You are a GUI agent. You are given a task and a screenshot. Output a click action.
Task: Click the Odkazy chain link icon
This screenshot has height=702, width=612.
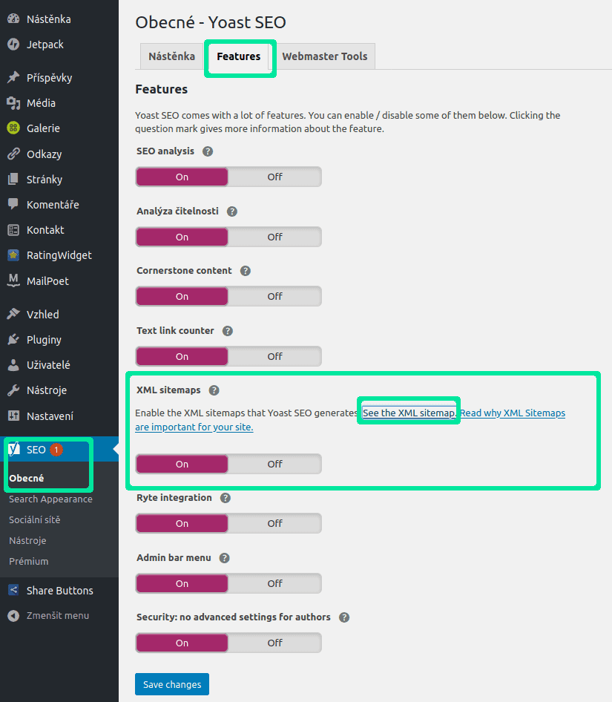point(13,154)
